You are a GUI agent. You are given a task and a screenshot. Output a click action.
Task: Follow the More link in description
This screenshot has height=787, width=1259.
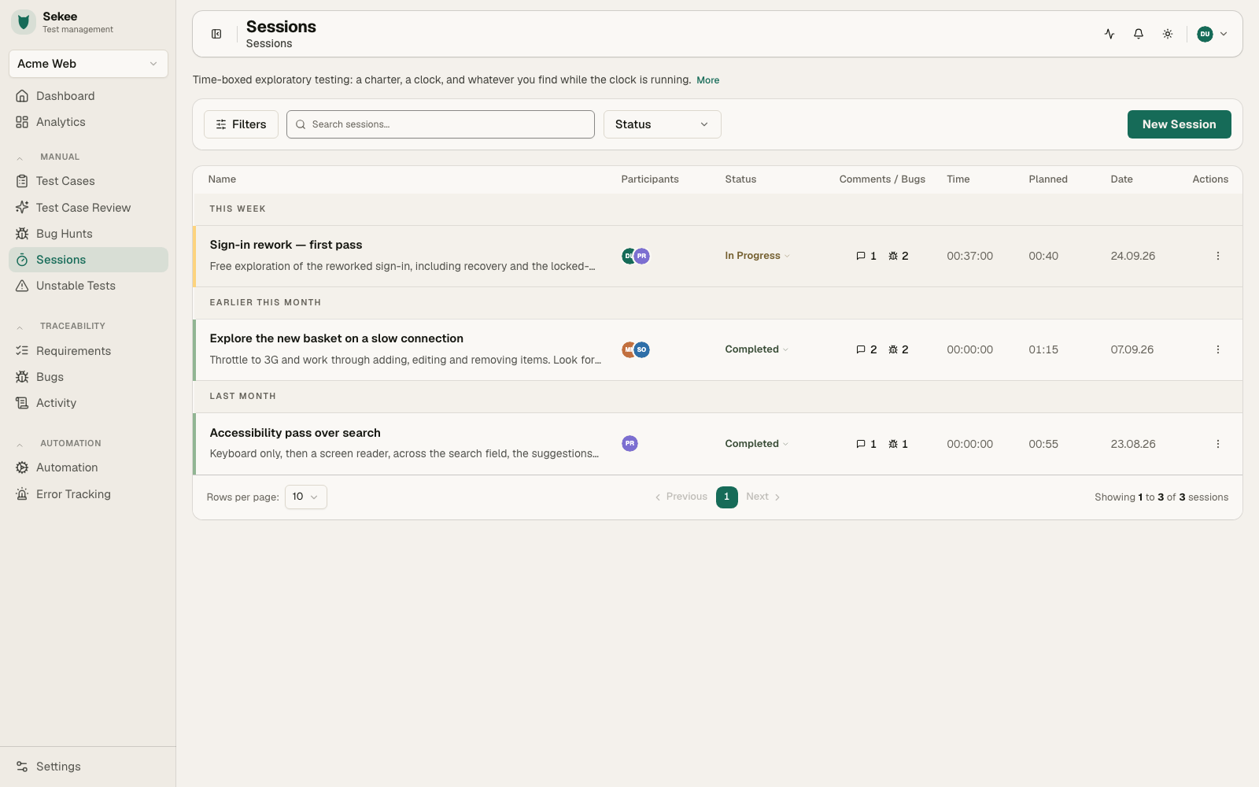(707, 80)
